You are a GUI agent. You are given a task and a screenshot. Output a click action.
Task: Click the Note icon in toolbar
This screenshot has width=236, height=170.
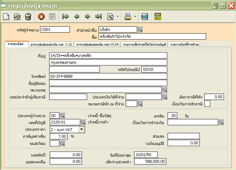[x=144, y=16]
